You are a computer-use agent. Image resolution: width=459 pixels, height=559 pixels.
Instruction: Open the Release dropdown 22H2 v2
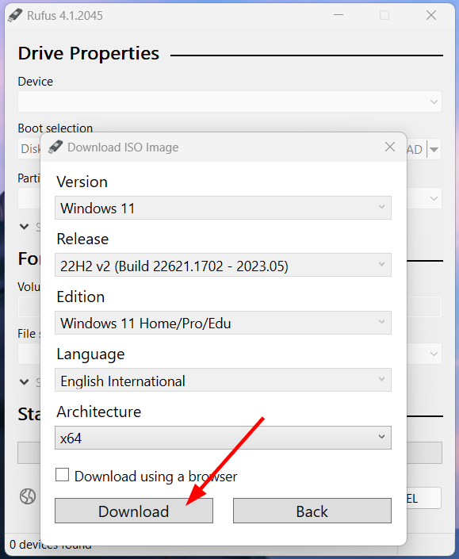[223, 266]
